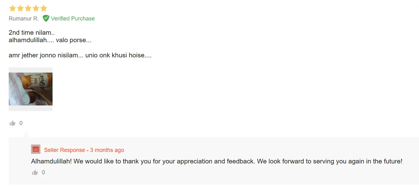
Task: Select reviewer name Rumanur R.
Action: [x=24, y=19]
